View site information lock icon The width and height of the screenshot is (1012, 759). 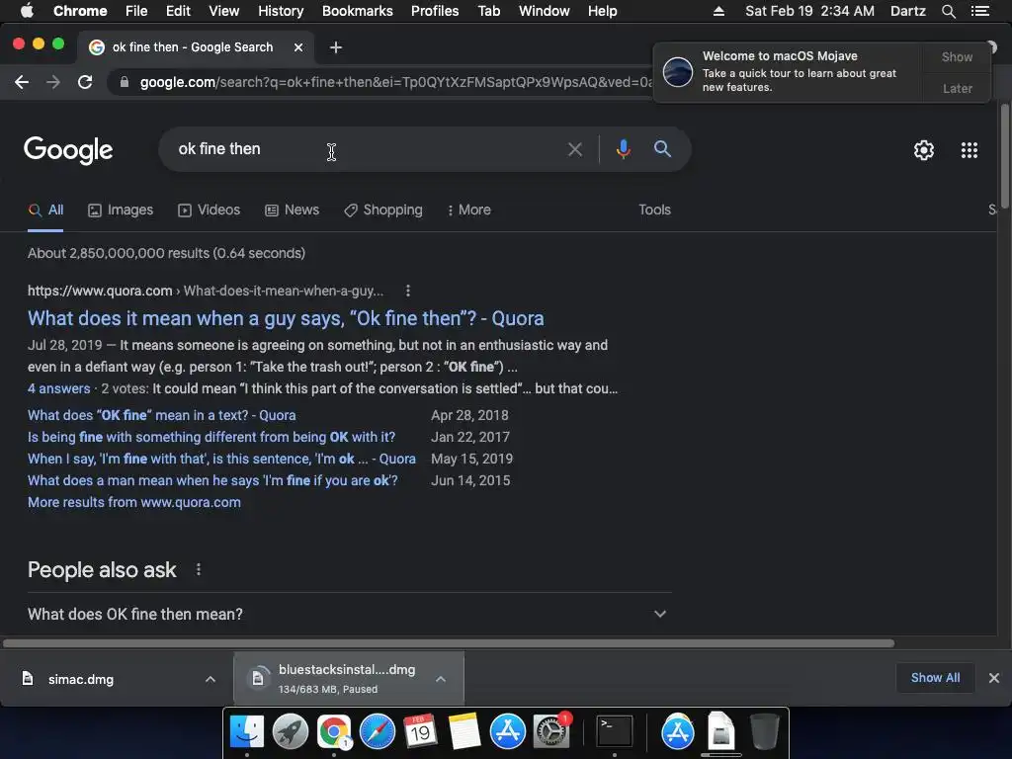click(125, 82)
